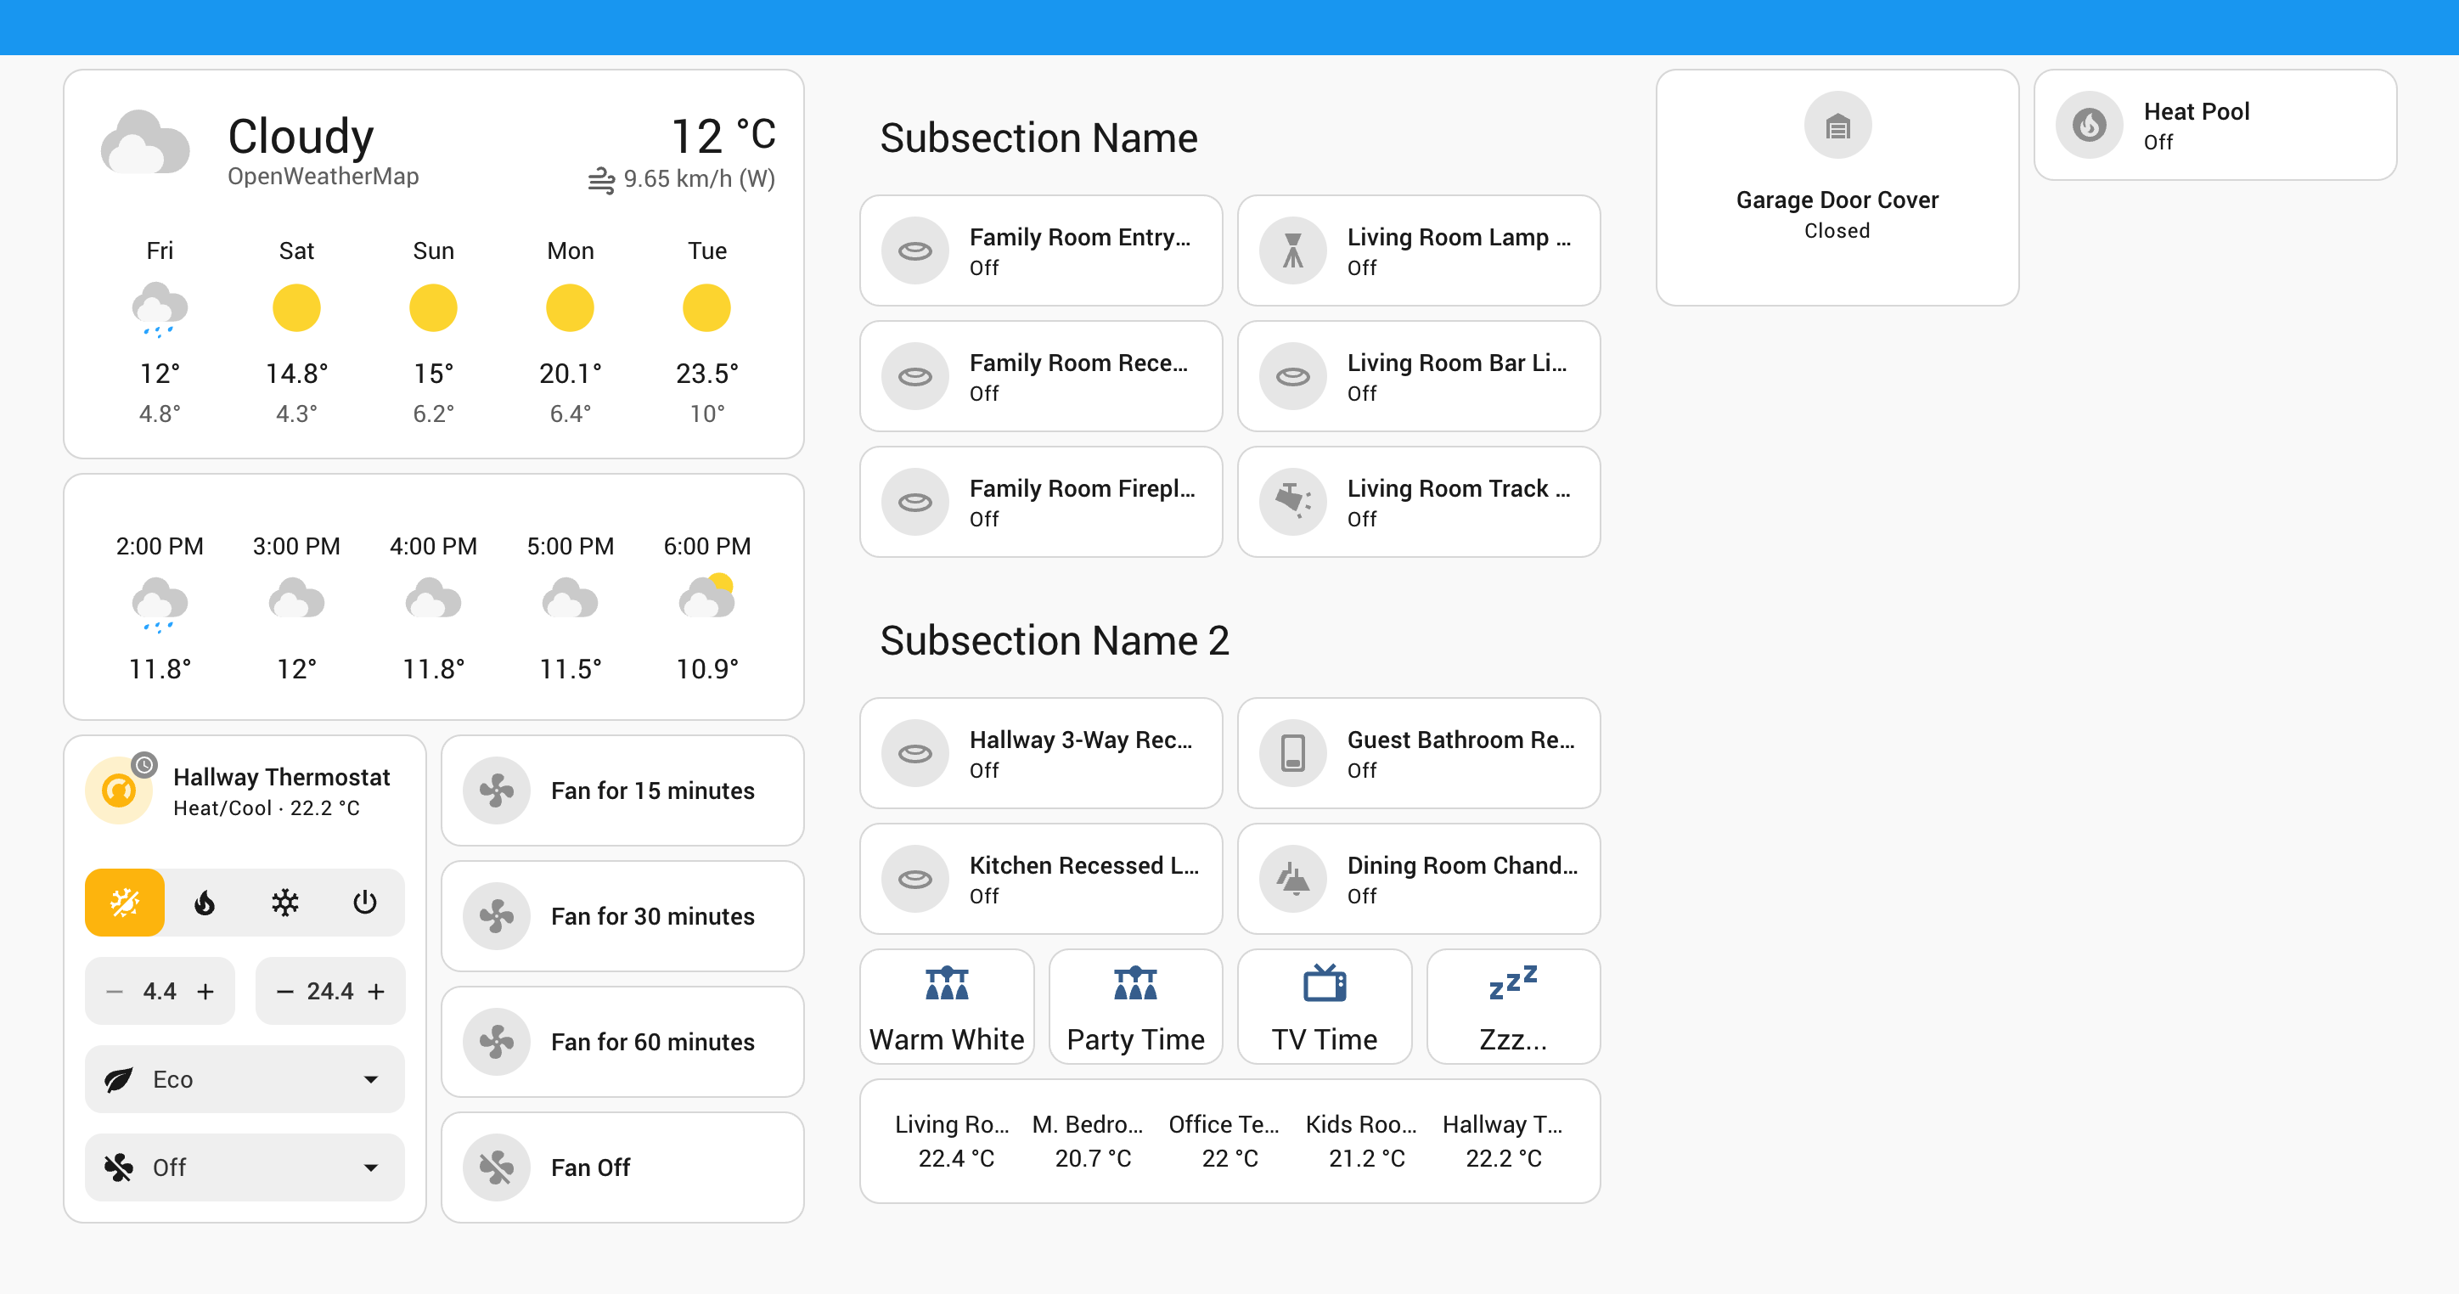
Task: Click the Living Room Lamp icon
Action: coord(1292,250)
